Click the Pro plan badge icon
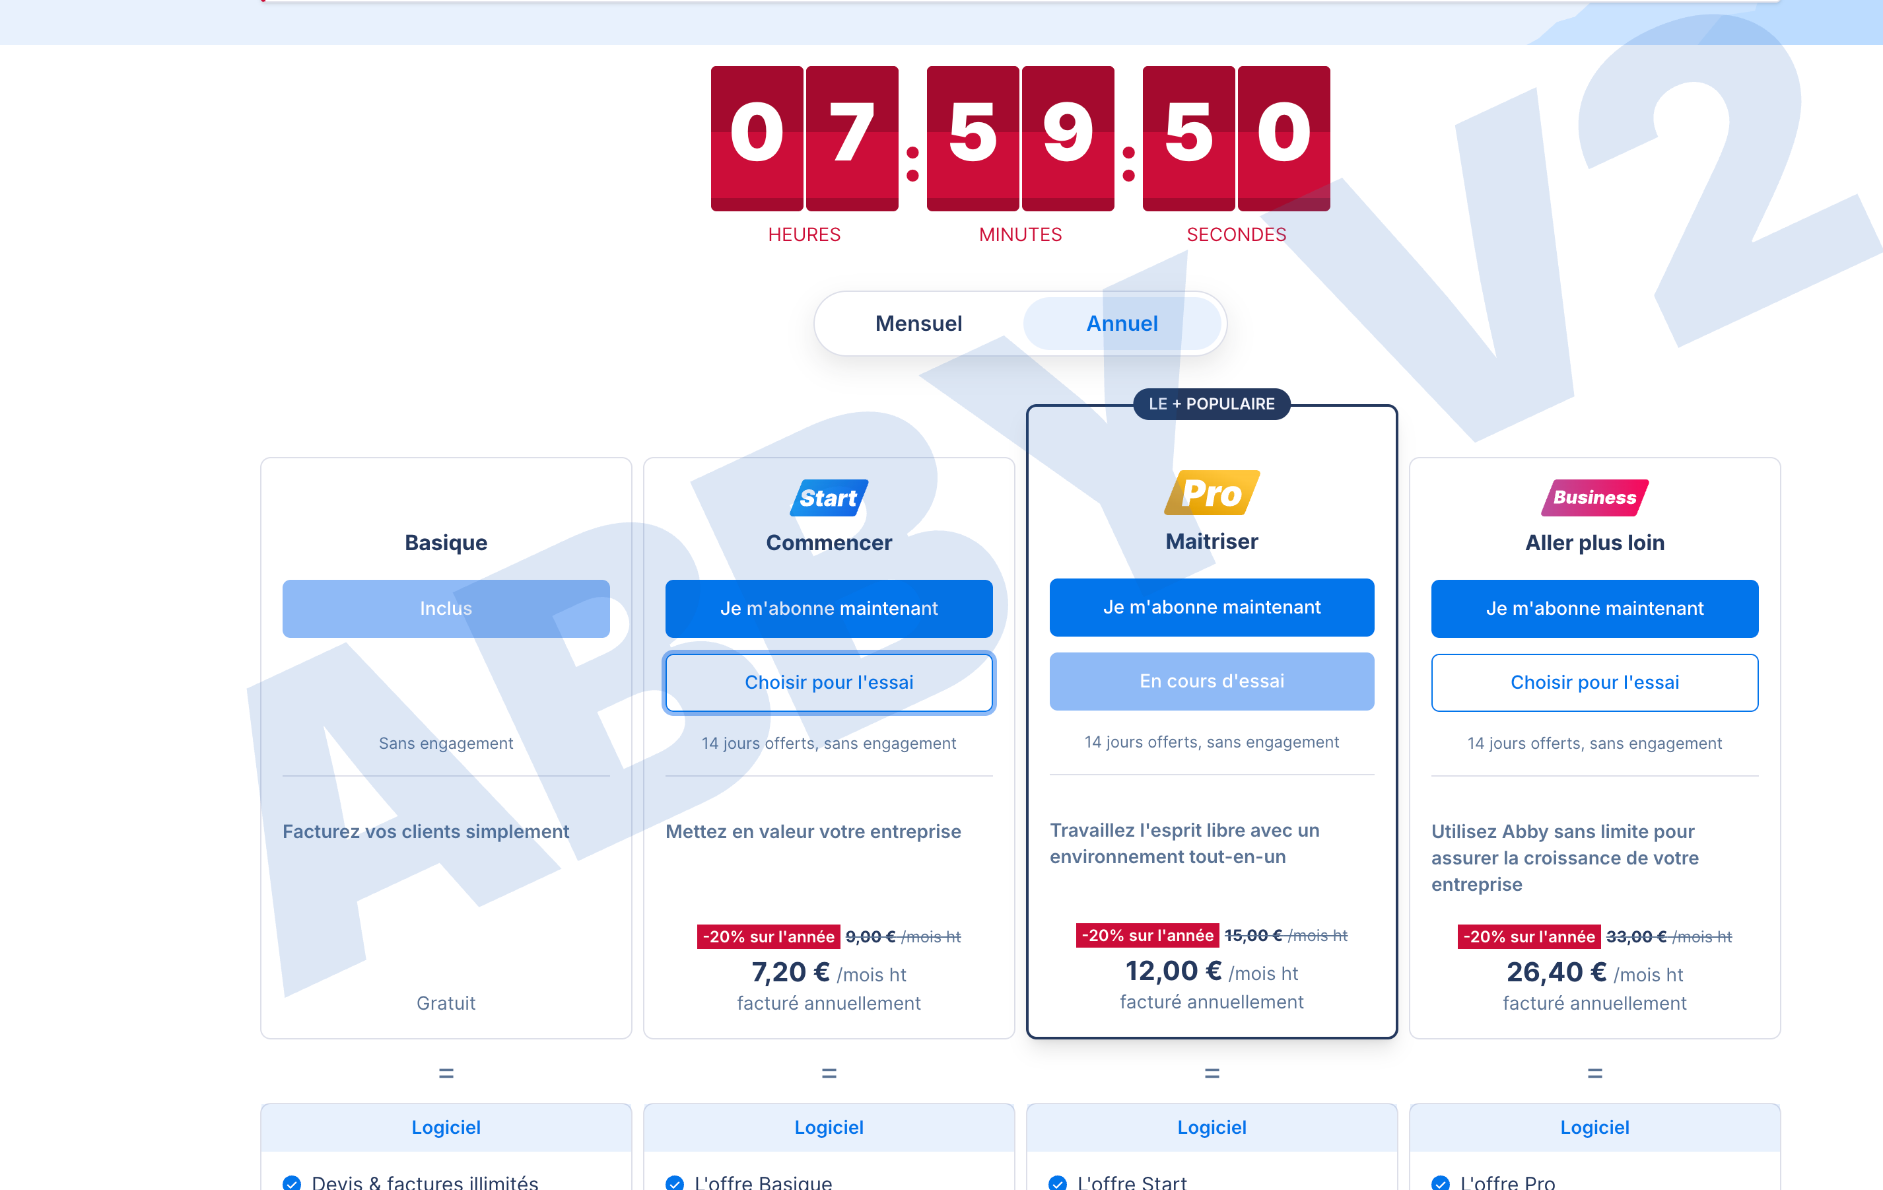 tap(1212, 493)
